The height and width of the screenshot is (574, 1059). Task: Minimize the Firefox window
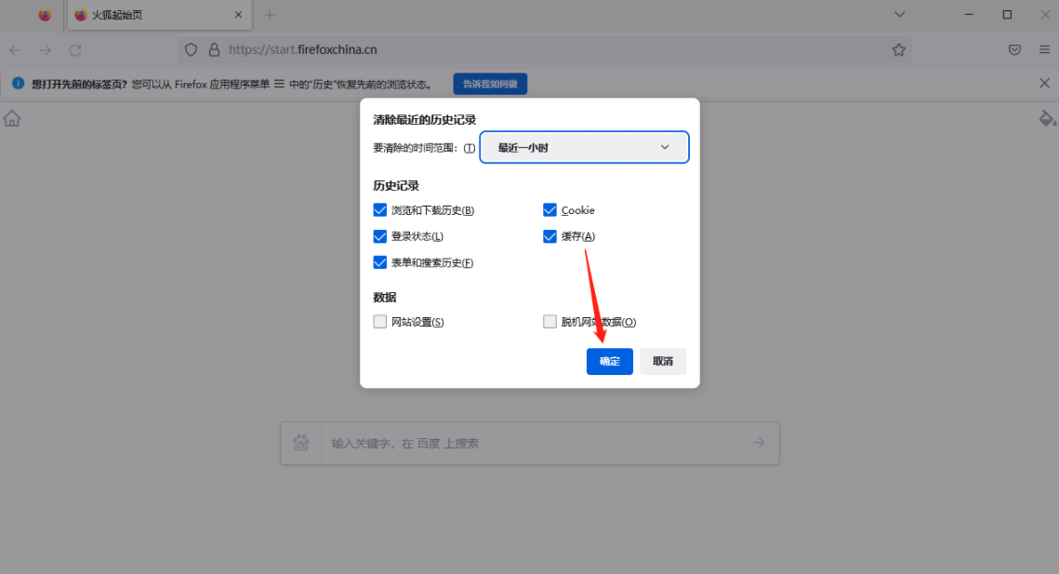pyautogui.click(x=969, y=14)
